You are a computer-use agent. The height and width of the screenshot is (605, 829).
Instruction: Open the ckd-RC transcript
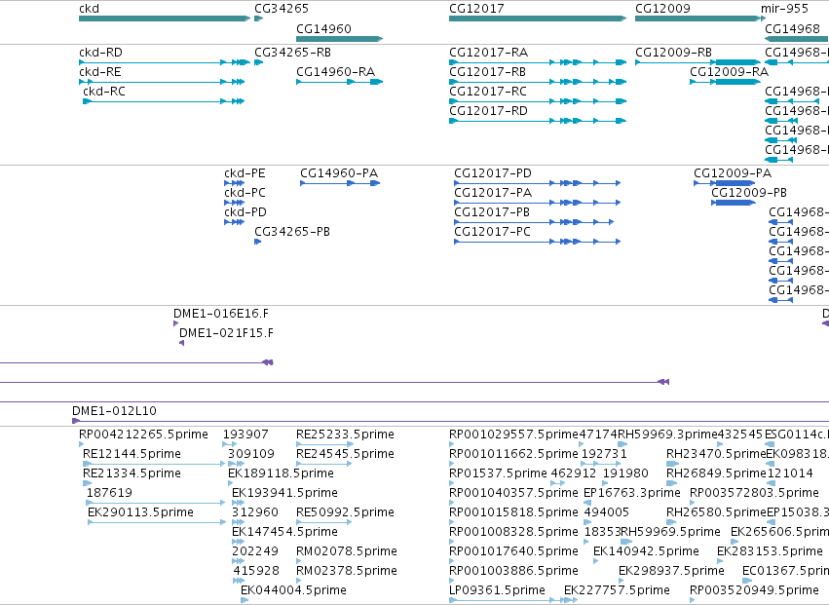click(x=104, y=92)
